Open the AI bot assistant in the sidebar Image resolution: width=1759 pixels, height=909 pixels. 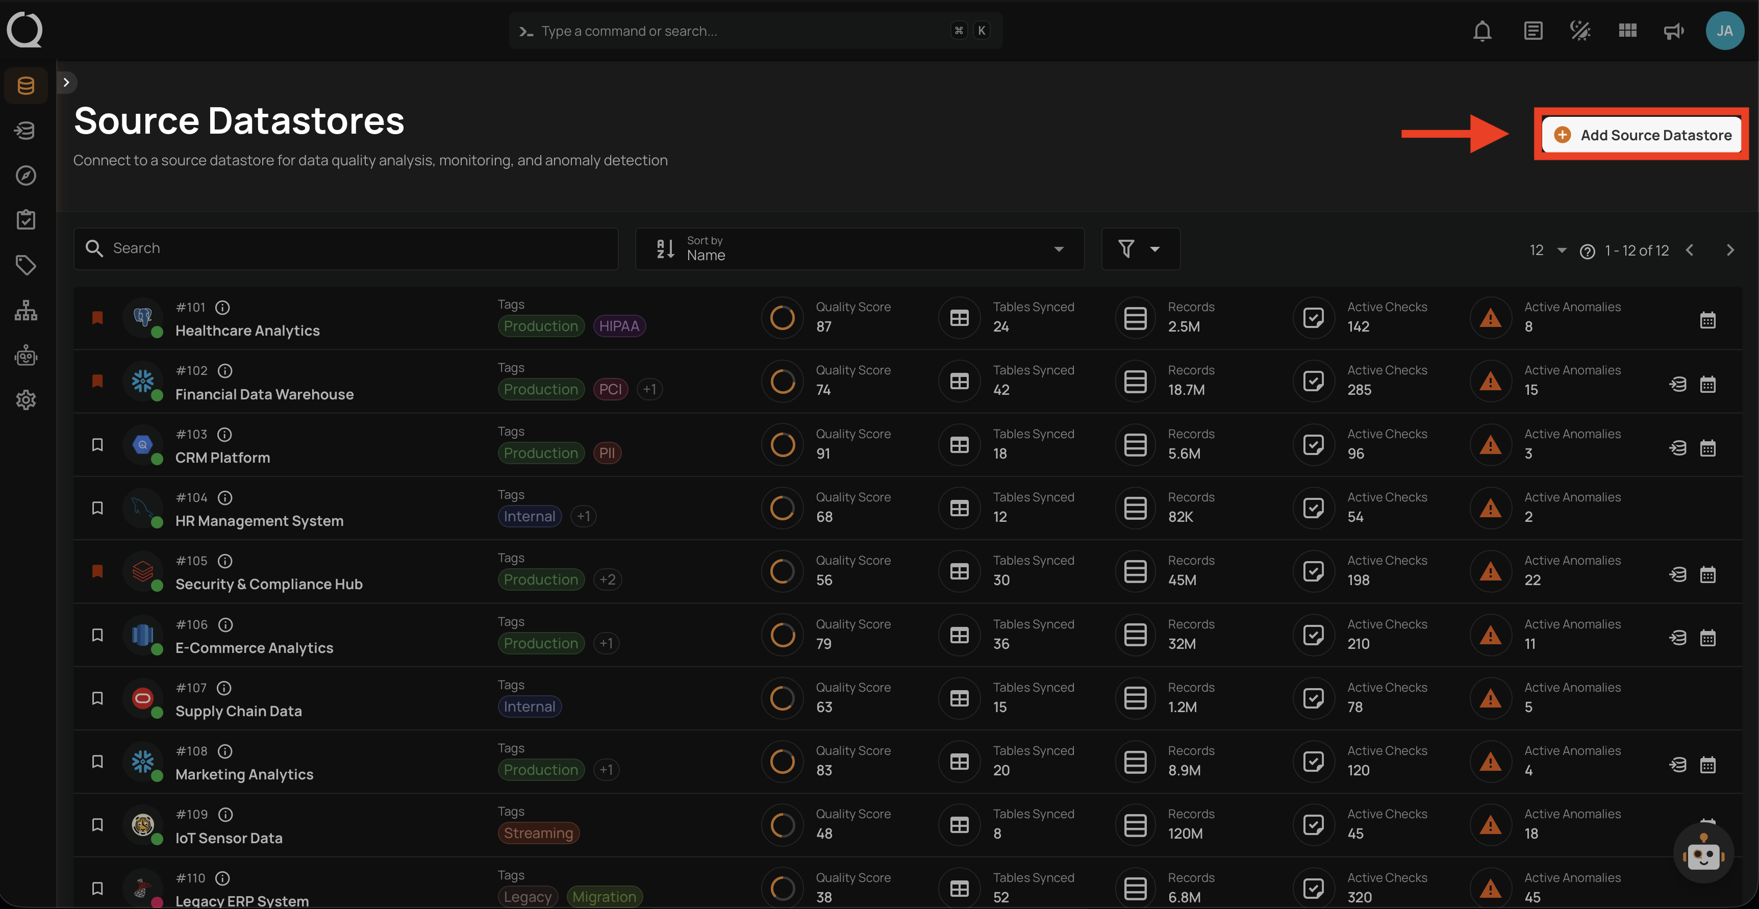26,355
